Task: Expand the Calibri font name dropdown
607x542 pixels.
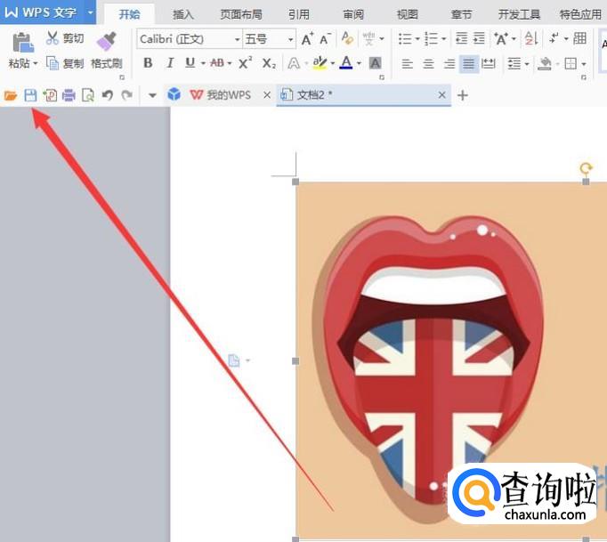Action: [237, 39]
